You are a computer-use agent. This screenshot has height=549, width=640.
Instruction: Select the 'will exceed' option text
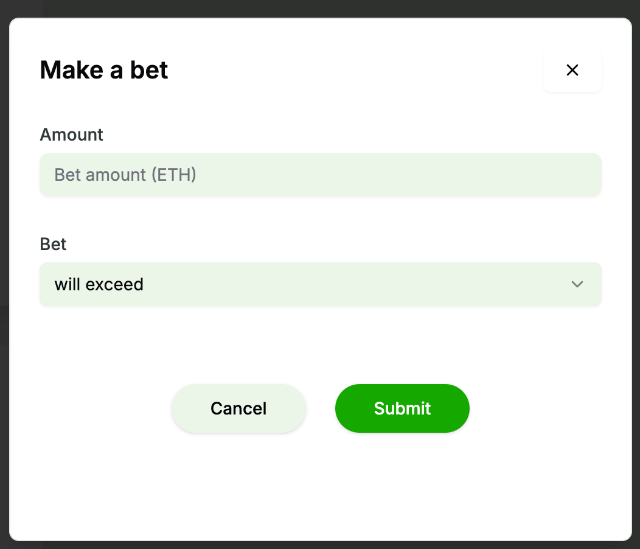click(99, 284)
